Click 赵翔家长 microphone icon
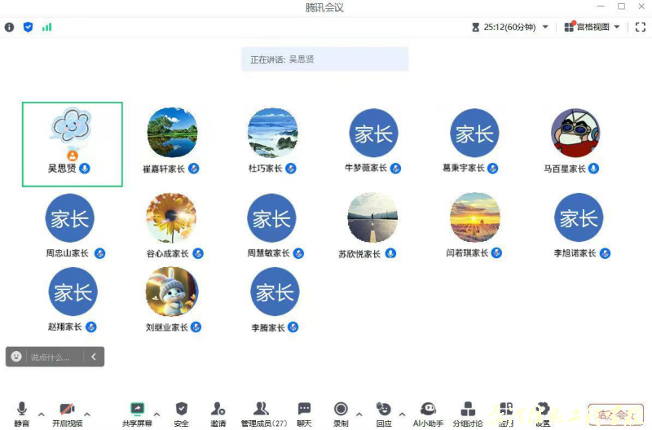The width and height of the screenshot is (652, 430). tap(91, 327)
